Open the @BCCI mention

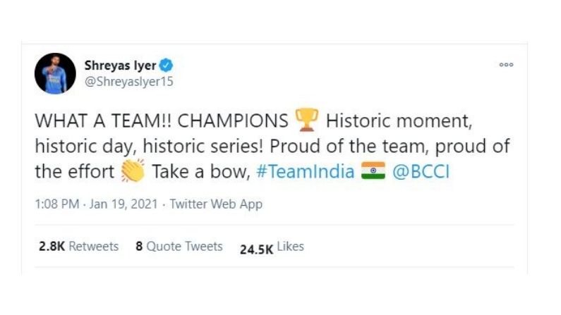click(421, 171)
